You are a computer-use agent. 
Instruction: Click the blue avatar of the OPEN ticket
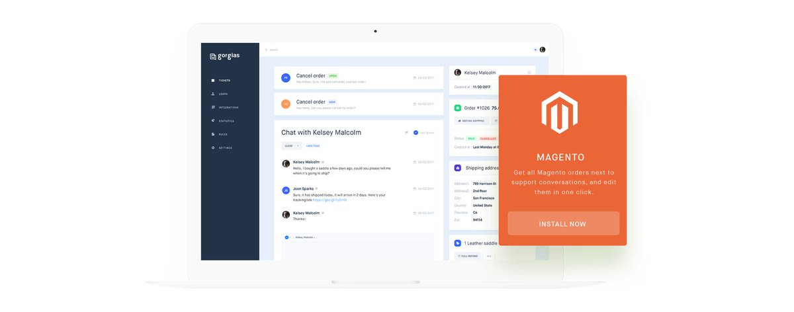[x=286, y=78]
